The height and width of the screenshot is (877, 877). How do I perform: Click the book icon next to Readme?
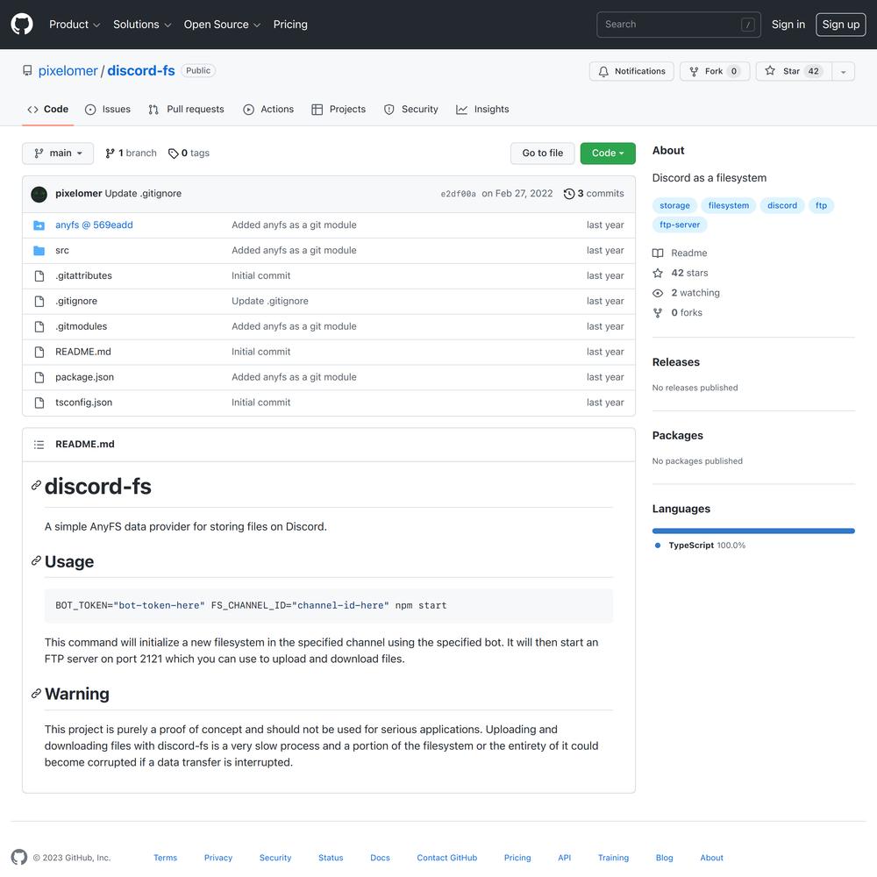click(x=658, y=253)
